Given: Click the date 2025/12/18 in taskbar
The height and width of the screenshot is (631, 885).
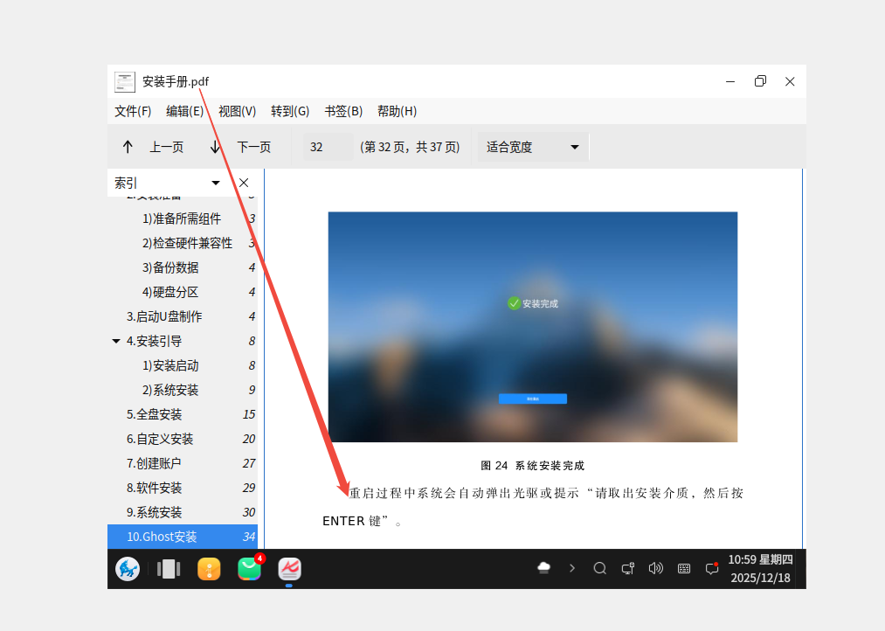Looking at the screenshot, I should point(760,578).
